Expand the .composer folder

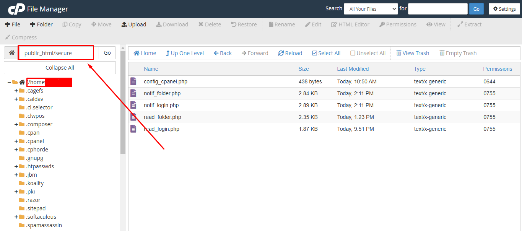[x=16, y=124]
